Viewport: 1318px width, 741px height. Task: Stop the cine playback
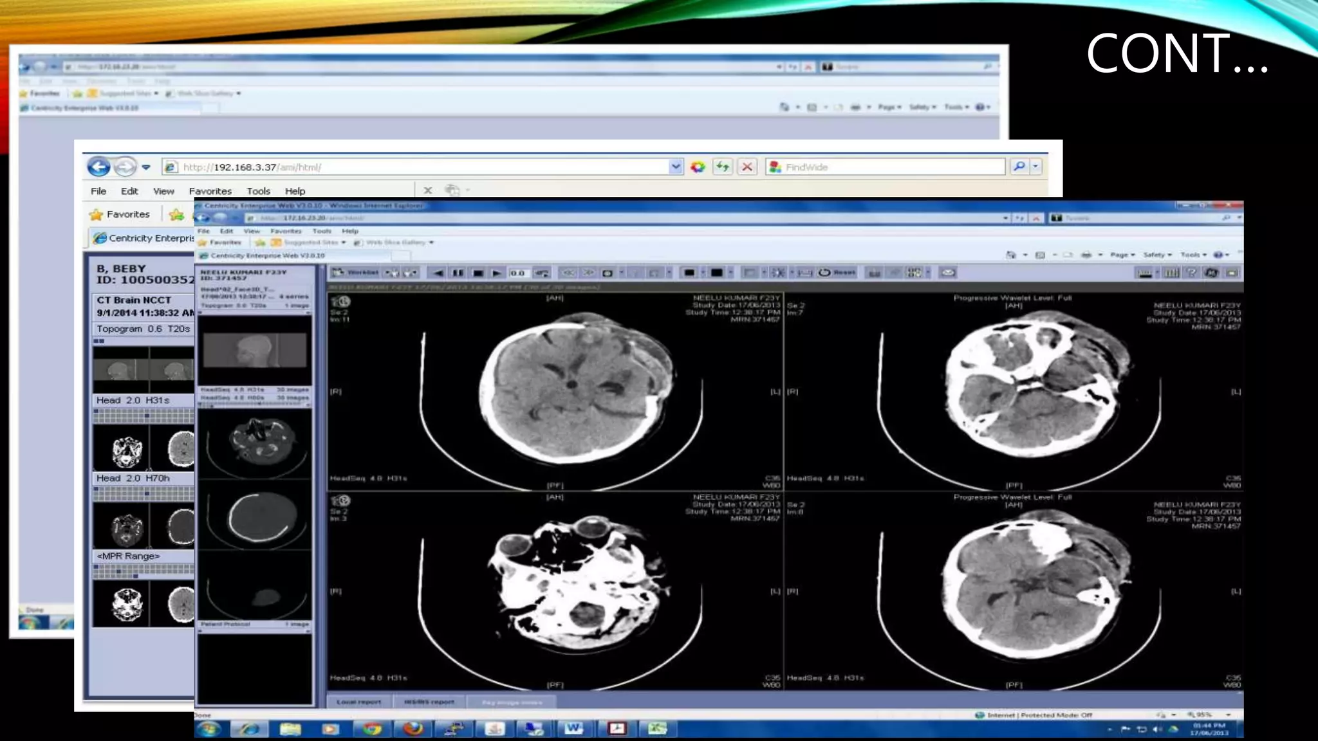pos(478,273)
